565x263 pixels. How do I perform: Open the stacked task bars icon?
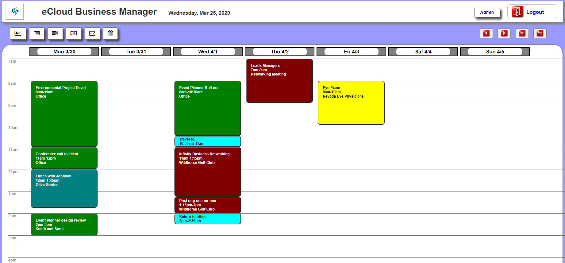(x=55, y=33)
